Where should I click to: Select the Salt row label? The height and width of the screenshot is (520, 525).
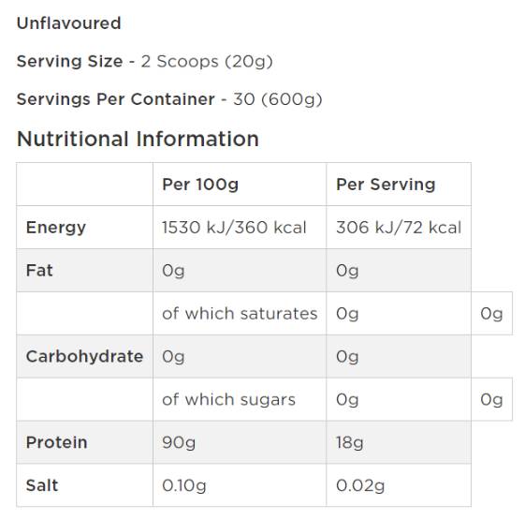[x=42, y=485]
